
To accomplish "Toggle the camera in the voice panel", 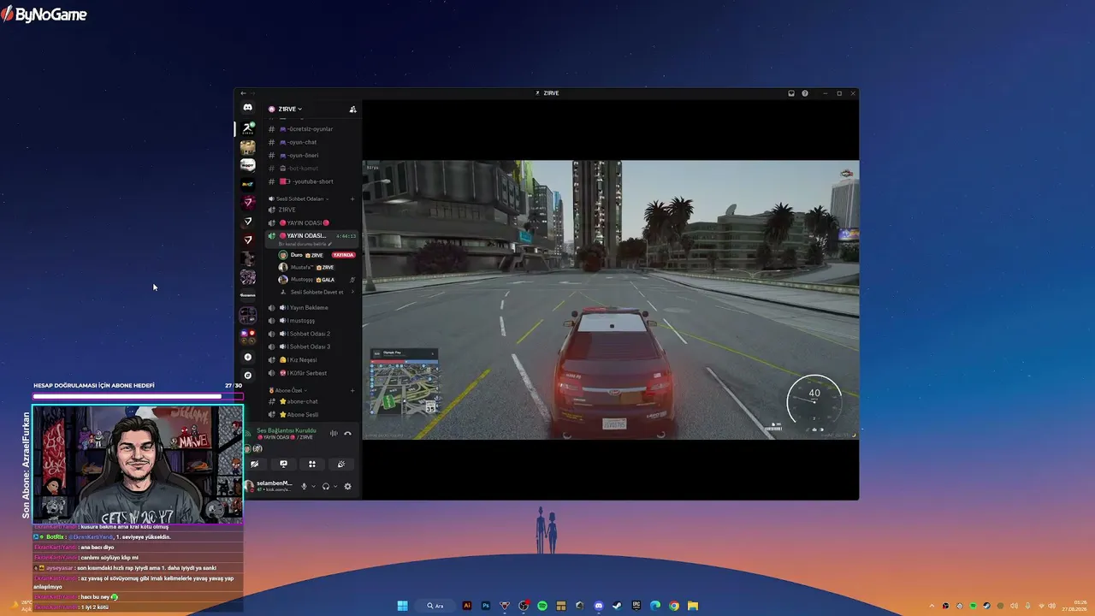I will pyautogui.click(x=254, y=464).
